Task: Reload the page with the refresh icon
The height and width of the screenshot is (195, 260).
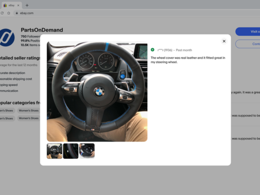Action: (2, 13)
